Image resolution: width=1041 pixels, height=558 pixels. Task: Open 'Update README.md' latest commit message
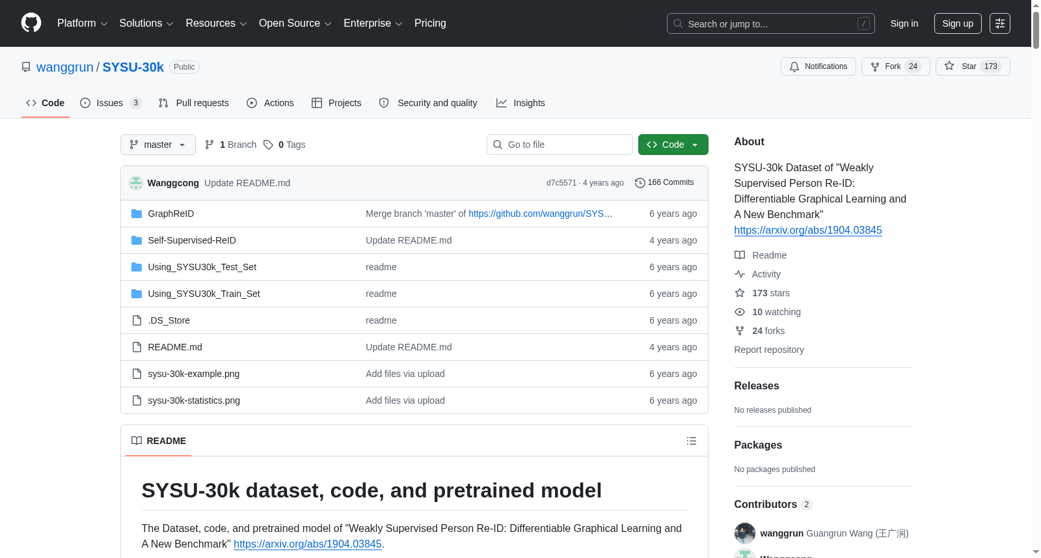[247, 183]
